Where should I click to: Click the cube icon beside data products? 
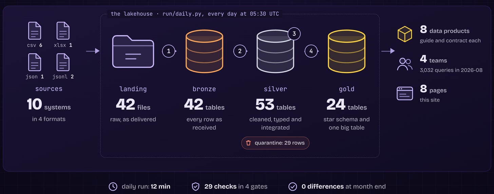pos(405,34)
